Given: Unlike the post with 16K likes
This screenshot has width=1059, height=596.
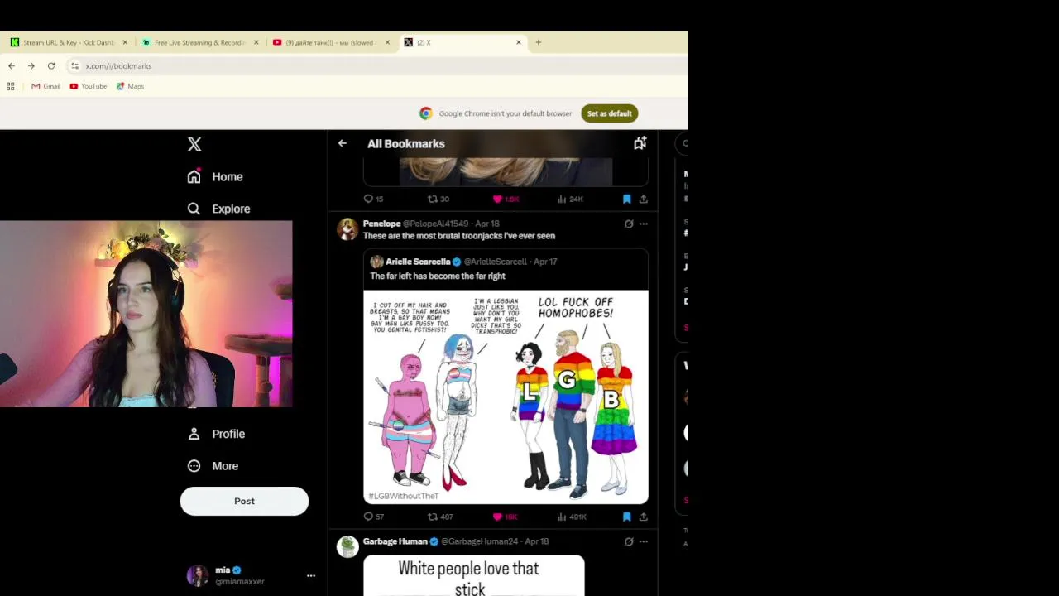Looking at the screenshot, I should tap(505, 517).
